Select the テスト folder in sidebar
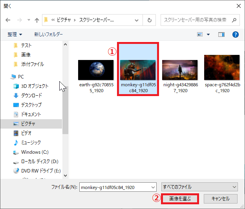The image size is (245, 209). [26, 45]
